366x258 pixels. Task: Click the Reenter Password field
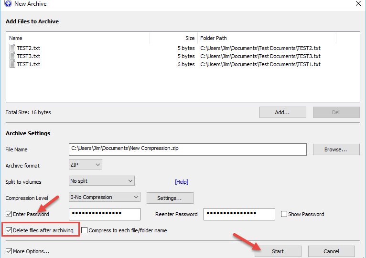[239, 214]
